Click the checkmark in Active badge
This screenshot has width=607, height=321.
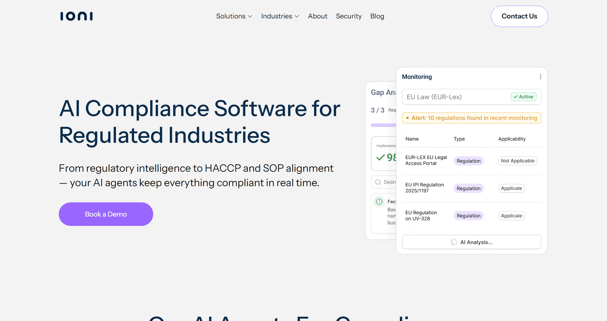(515, 97)
